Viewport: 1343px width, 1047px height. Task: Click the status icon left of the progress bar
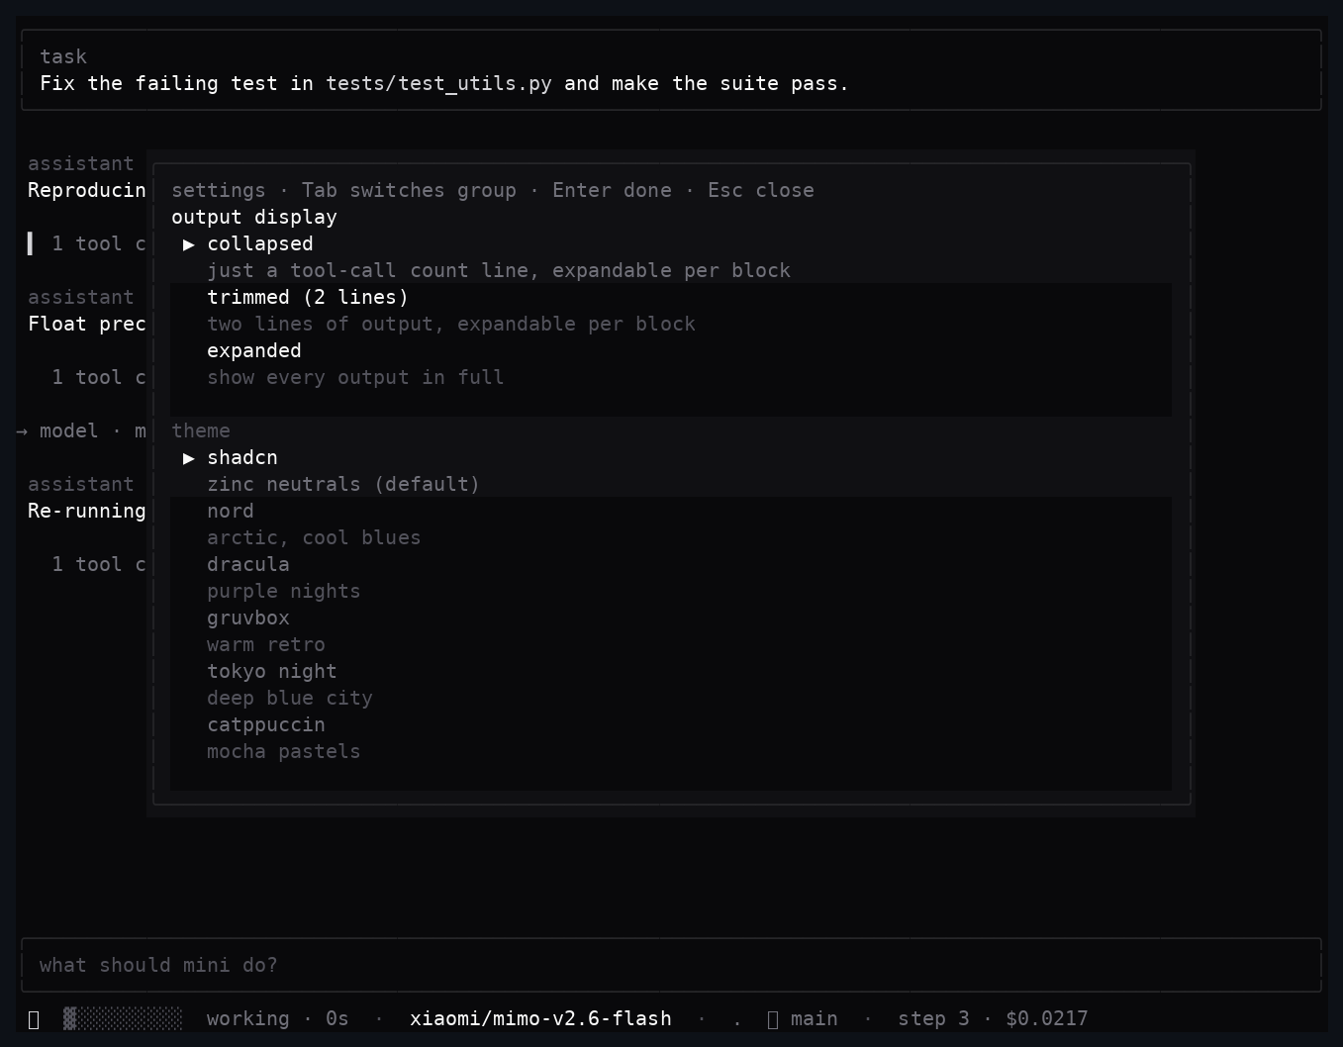34,1019
